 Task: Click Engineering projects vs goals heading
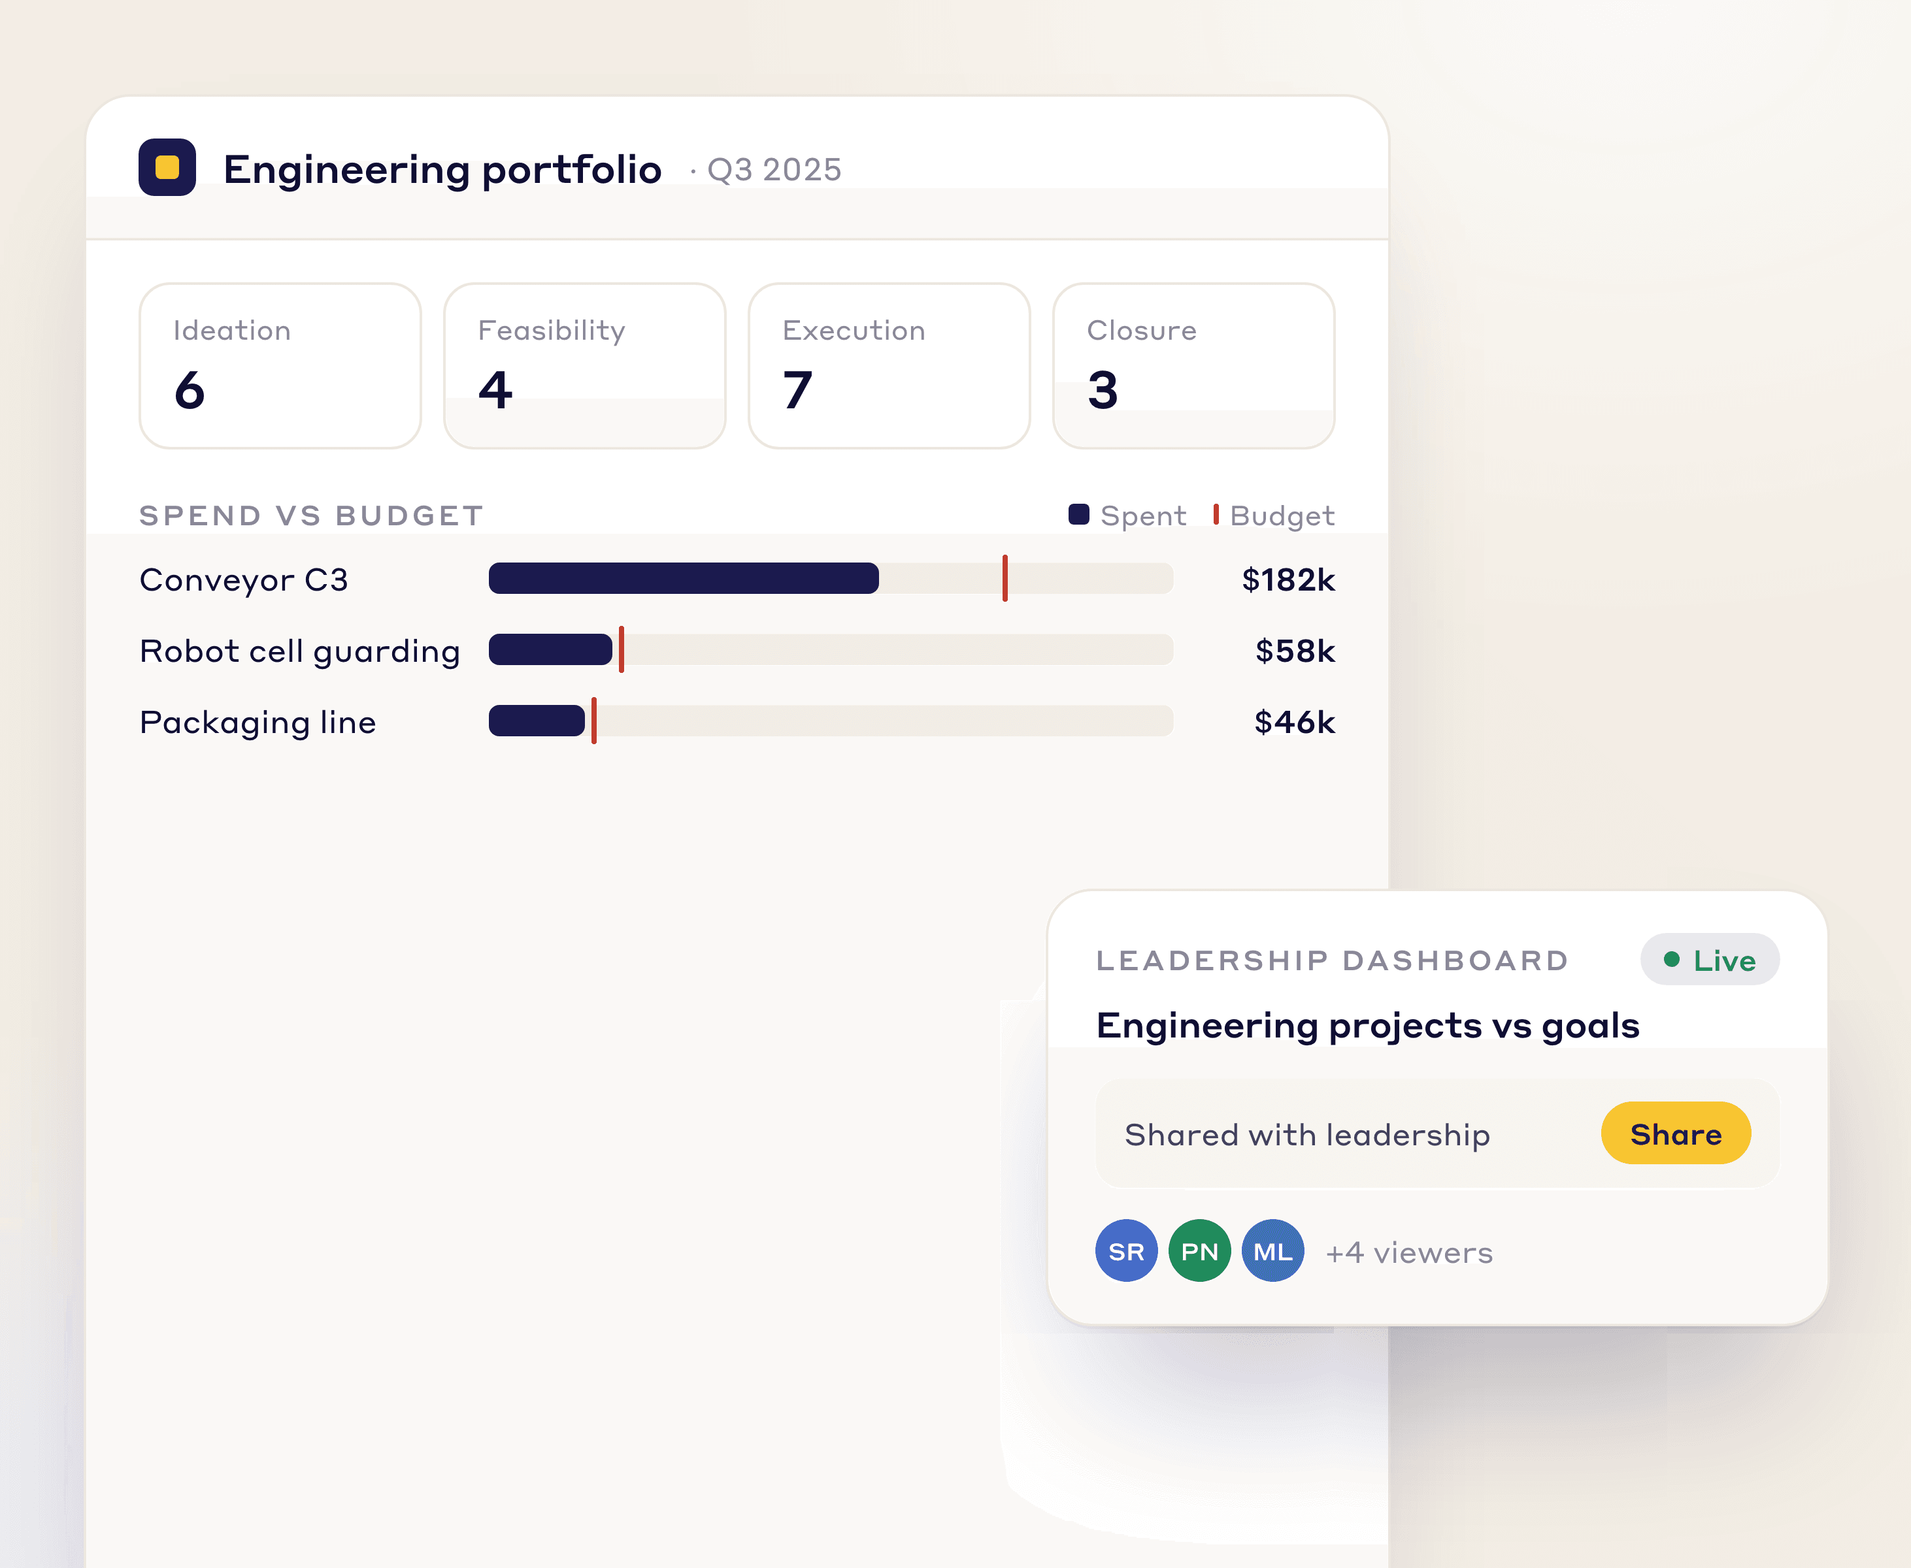(x=1368, y=1026)
